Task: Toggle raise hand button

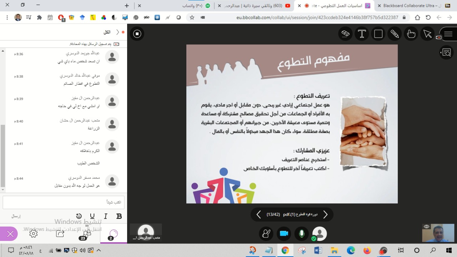Action: tap(266, 234)
